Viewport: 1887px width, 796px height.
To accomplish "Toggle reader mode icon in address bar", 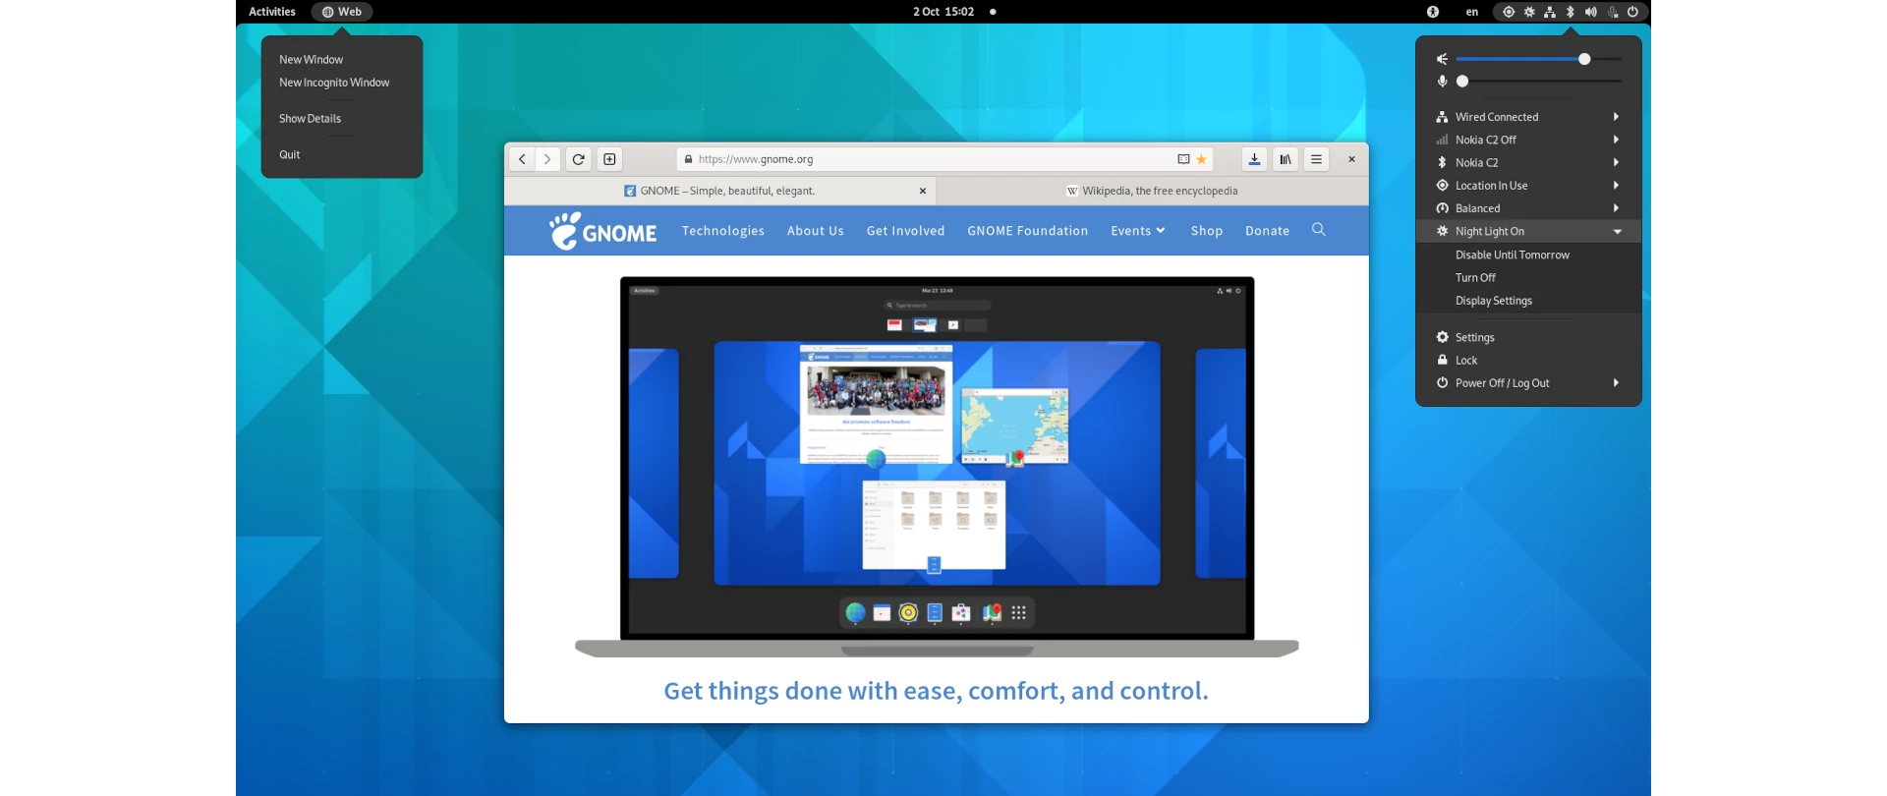I will coord(1183,159).
